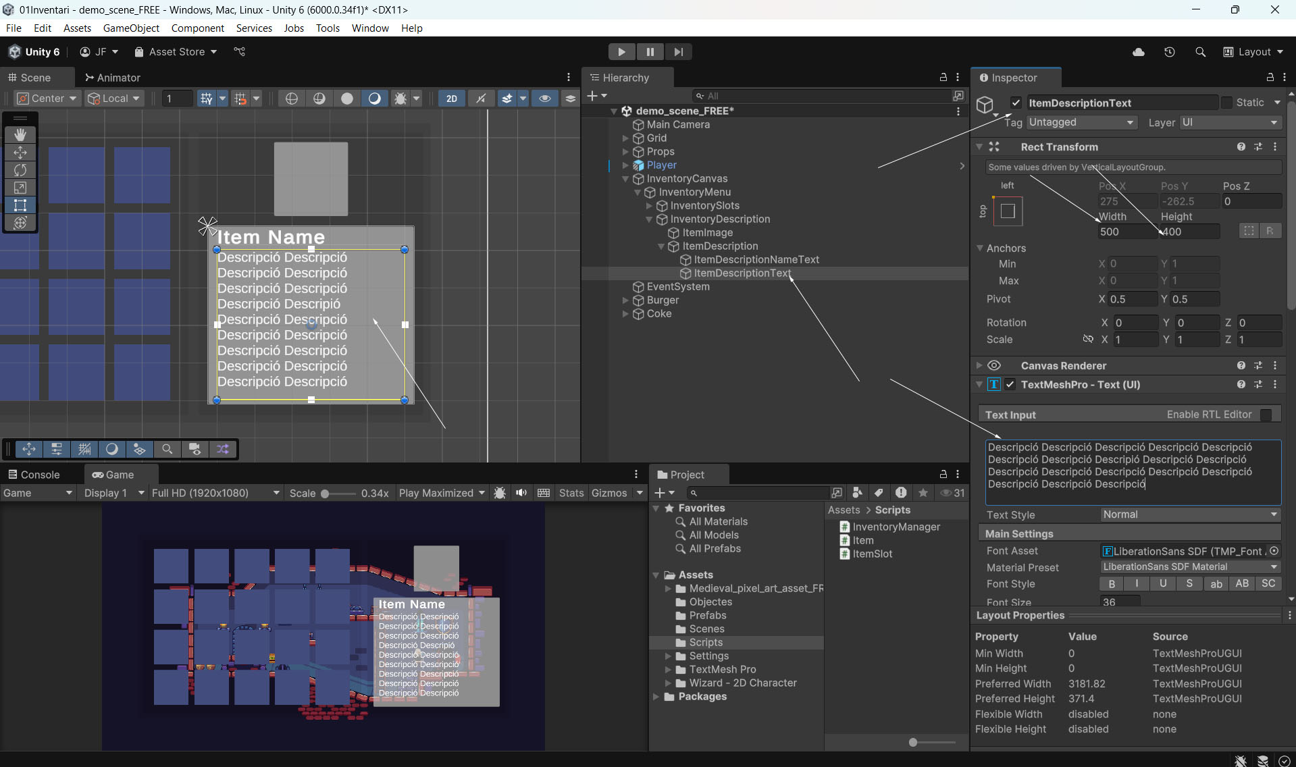Collapse the InventoryDescription hierarchy node
The width and height of the screenshot is (1296, 767).
pos(649,219)
